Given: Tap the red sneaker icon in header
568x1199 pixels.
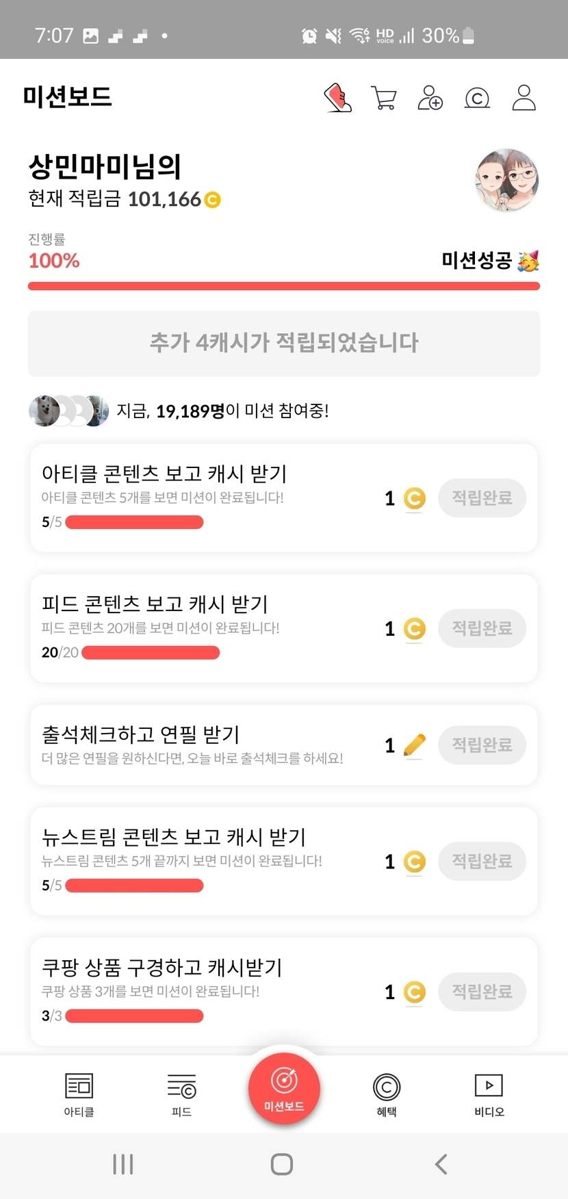Looking at the screenshot, I should (337, 98).
